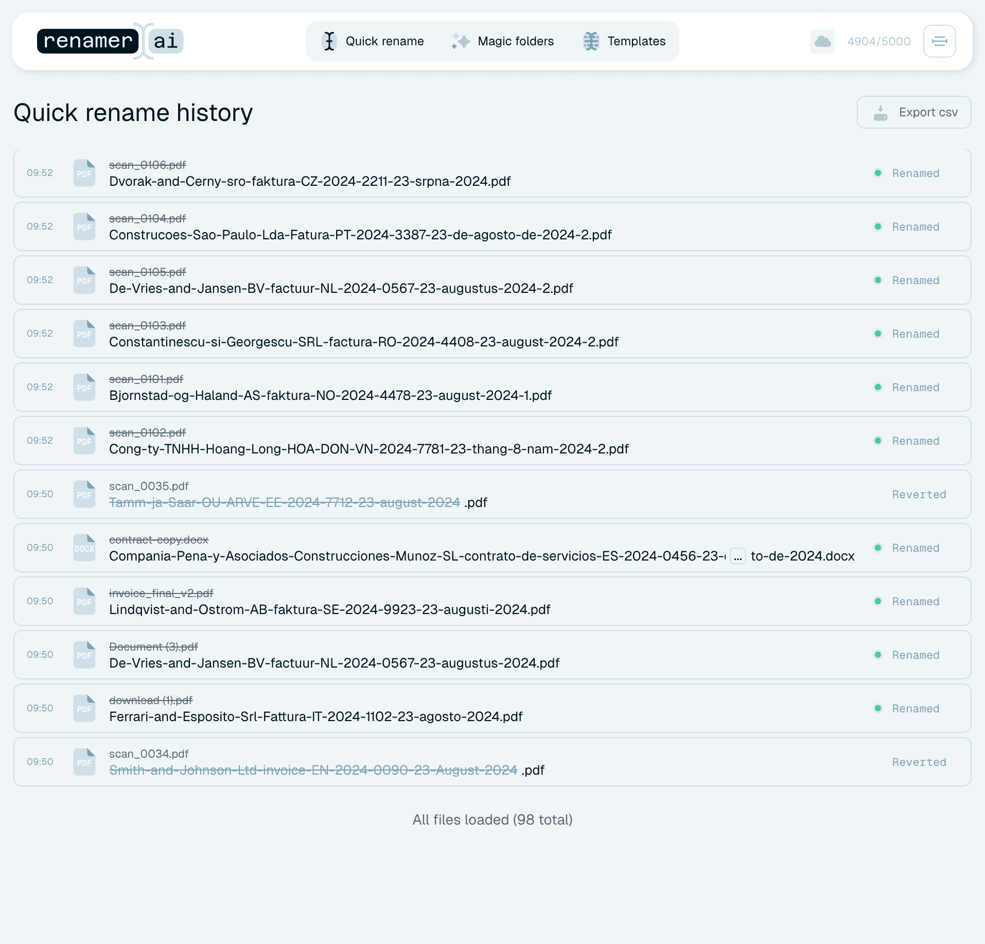Screen dimensions: 985x944
Task: Click the renamer ai logo
Action: point(110,41)
